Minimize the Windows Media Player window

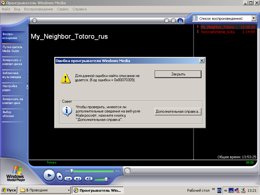click(x=246, y=3)
